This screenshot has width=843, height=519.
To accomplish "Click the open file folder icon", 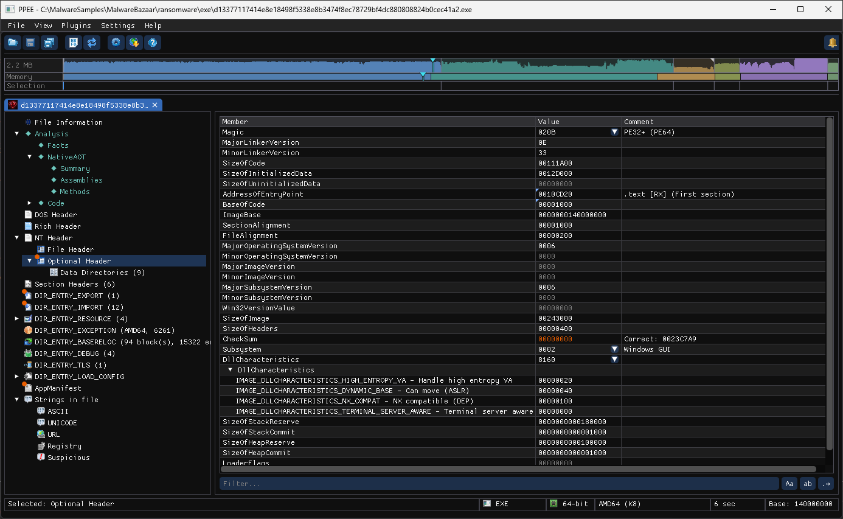I will coord(13,43).
